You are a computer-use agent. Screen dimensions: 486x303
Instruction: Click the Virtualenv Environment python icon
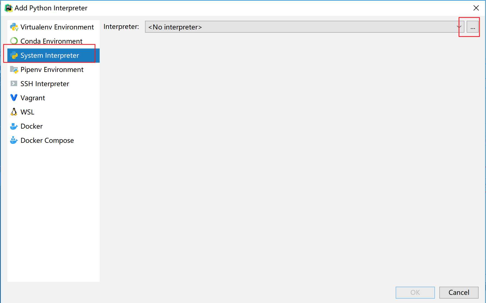(x=14, y=27)
